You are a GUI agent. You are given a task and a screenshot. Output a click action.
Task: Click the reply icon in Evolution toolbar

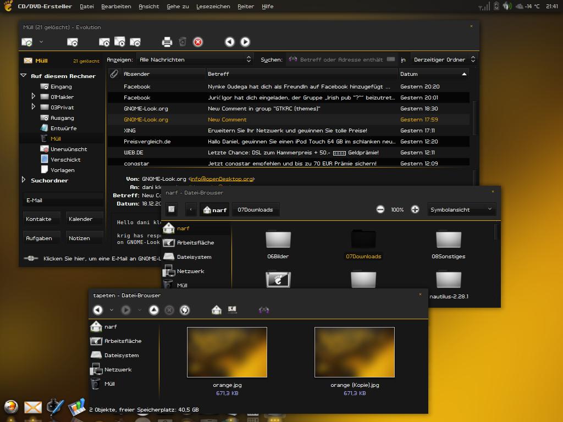104,42
